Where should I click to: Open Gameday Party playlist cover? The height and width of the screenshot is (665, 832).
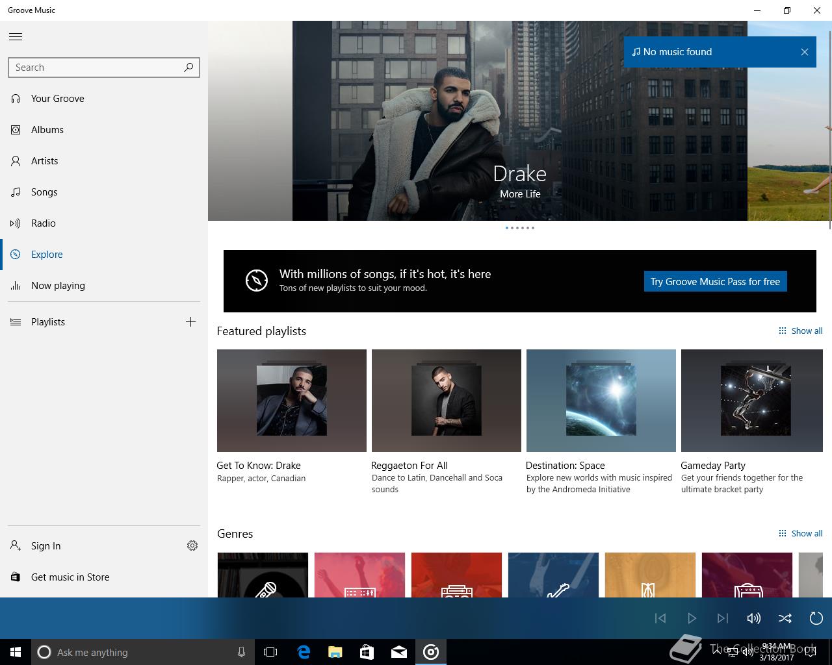(x=752, y=401)
